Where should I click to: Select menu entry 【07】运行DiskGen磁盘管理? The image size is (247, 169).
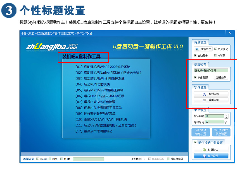coord(95,102)
